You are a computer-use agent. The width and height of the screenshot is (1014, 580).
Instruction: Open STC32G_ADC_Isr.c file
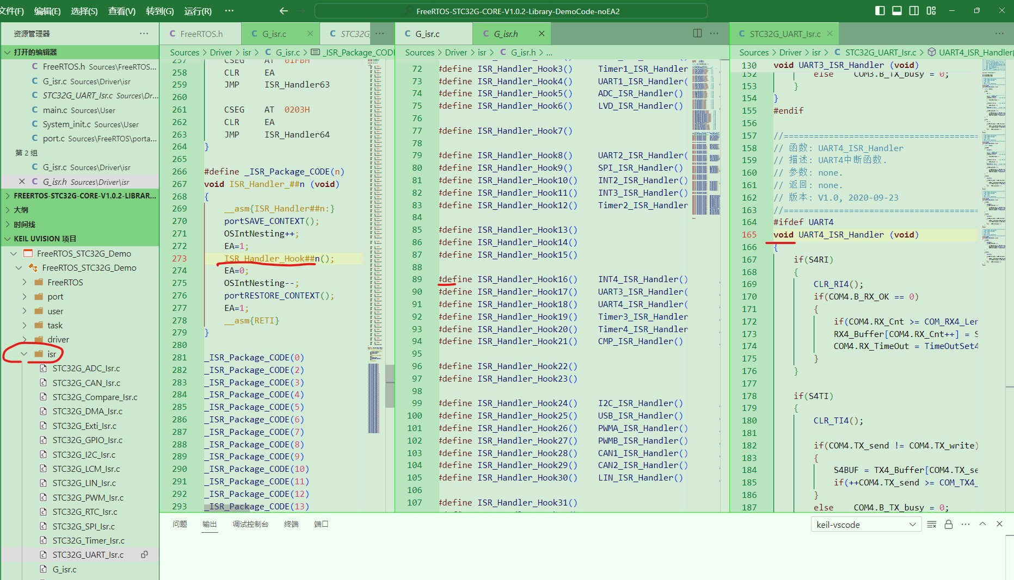[86, 369]
